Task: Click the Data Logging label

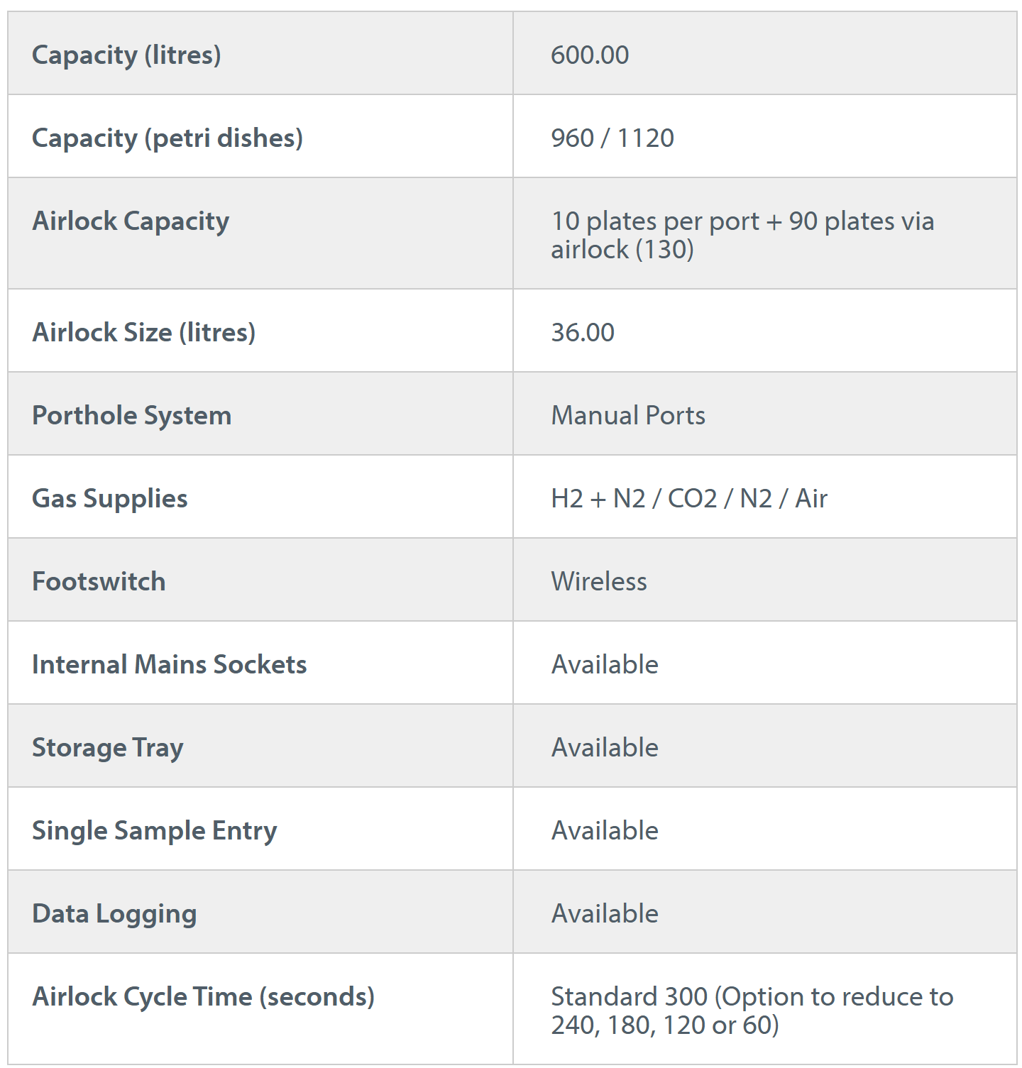Action: [114, 914]
